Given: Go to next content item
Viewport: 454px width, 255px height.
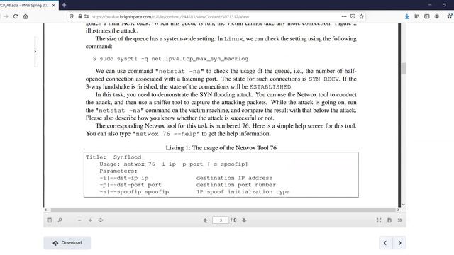Looking at the screenshot, I should 399,243.
